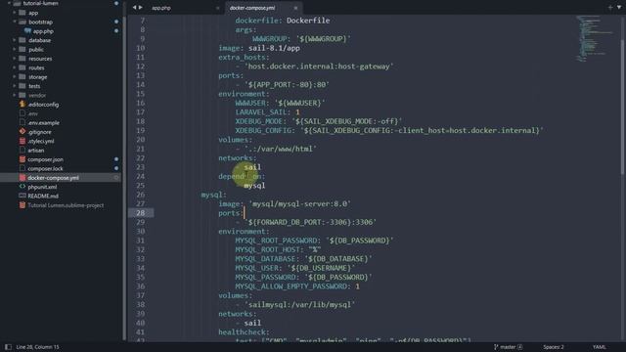Expand the routes folder arrow
The height and width of the screenshot is (352, 626).
point(15,67)
